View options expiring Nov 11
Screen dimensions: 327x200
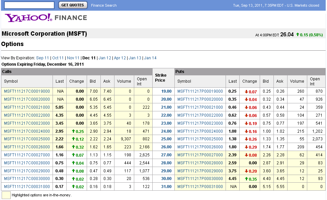[73, 58]
